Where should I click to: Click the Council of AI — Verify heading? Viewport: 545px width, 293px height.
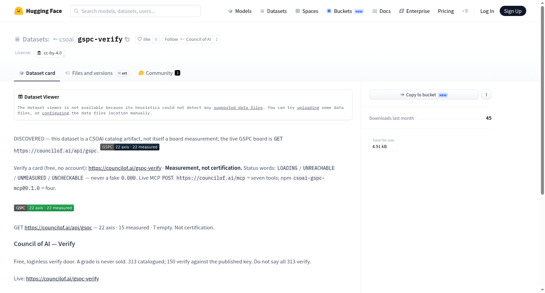click(x=45, y=244)
